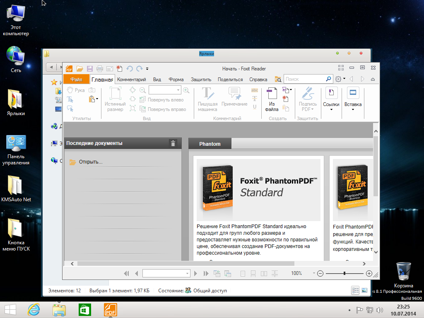Screen dimensions: 424x318
Task: Zoom in with the plus button in status bar
Action: pyautogui.click(x=369, y=273)
